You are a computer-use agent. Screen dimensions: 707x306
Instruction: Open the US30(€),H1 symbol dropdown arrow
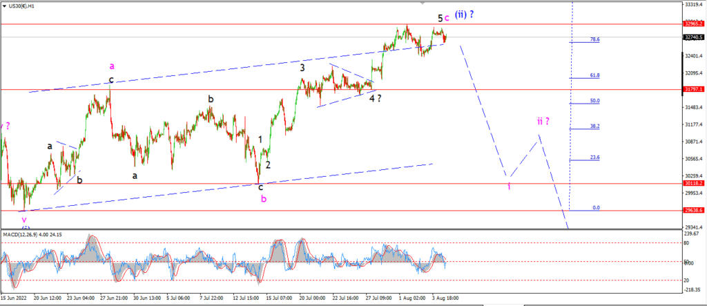click(x=5, y=6)
